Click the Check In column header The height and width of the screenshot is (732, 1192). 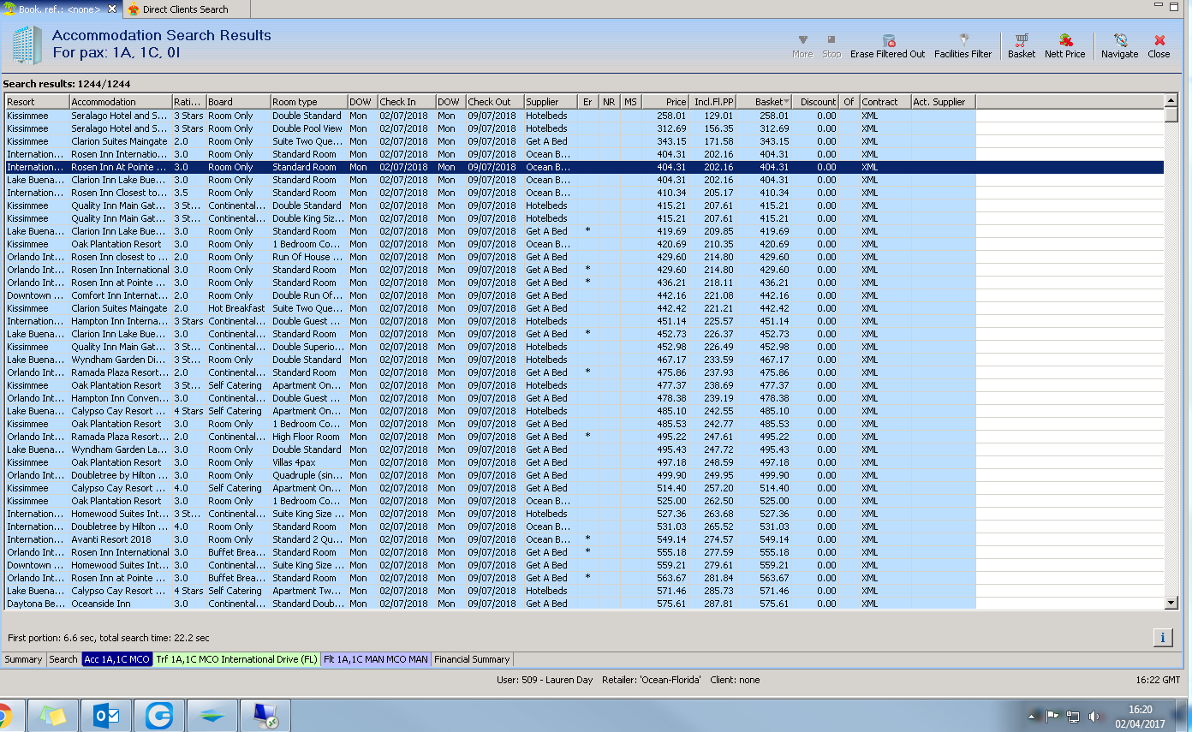407,102
